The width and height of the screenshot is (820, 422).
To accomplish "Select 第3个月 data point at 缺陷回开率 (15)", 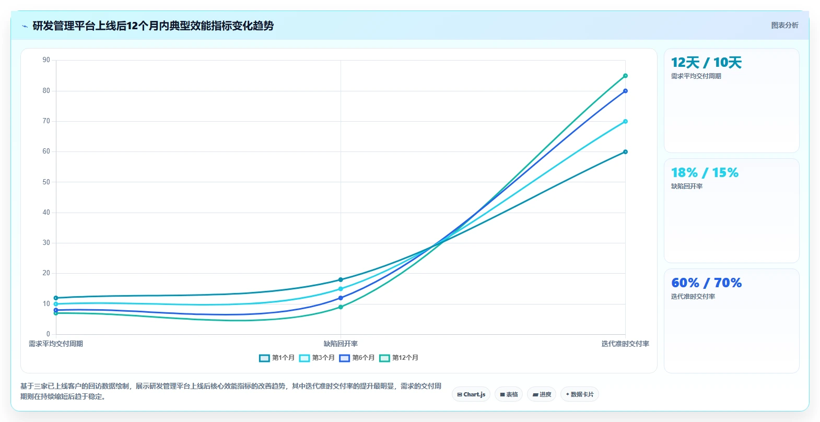I will point(341,289).
